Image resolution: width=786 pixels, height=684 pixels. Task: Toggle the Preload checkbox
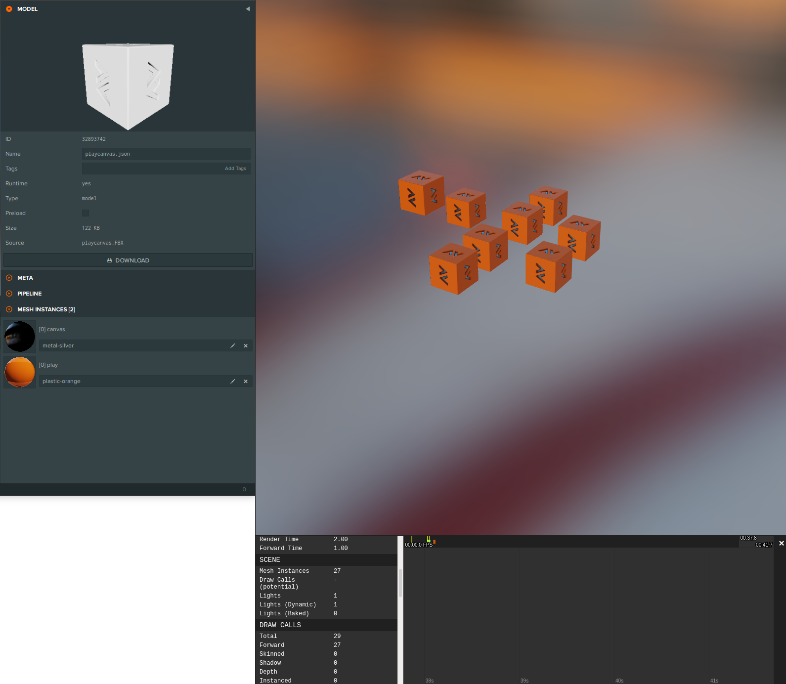click(86, 213)
